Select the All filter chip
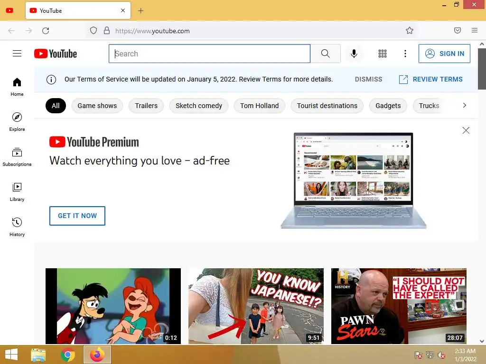Viewport: 486px width, 364px height. click(56, 106)
